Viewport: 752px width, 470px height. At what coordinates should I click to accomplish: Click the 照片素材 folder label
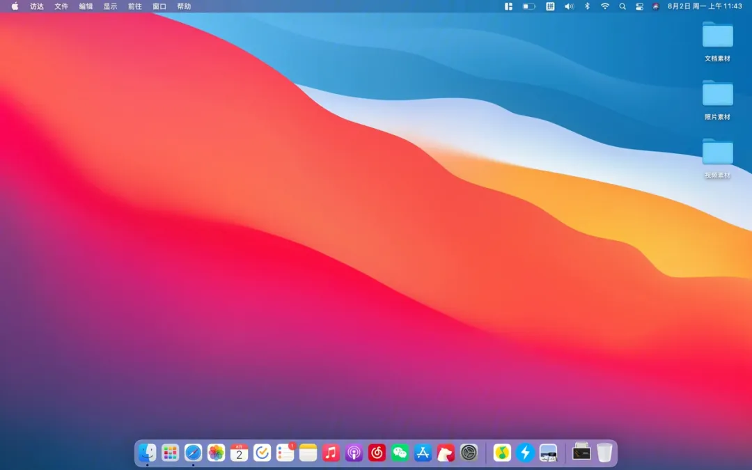717,117
